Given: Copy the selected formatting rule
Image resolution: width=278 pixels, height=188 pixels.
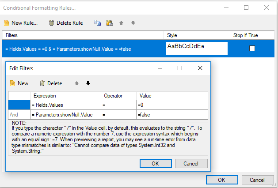Looking at the screenshot, I should pyautogui.click(x=98, y=23).
